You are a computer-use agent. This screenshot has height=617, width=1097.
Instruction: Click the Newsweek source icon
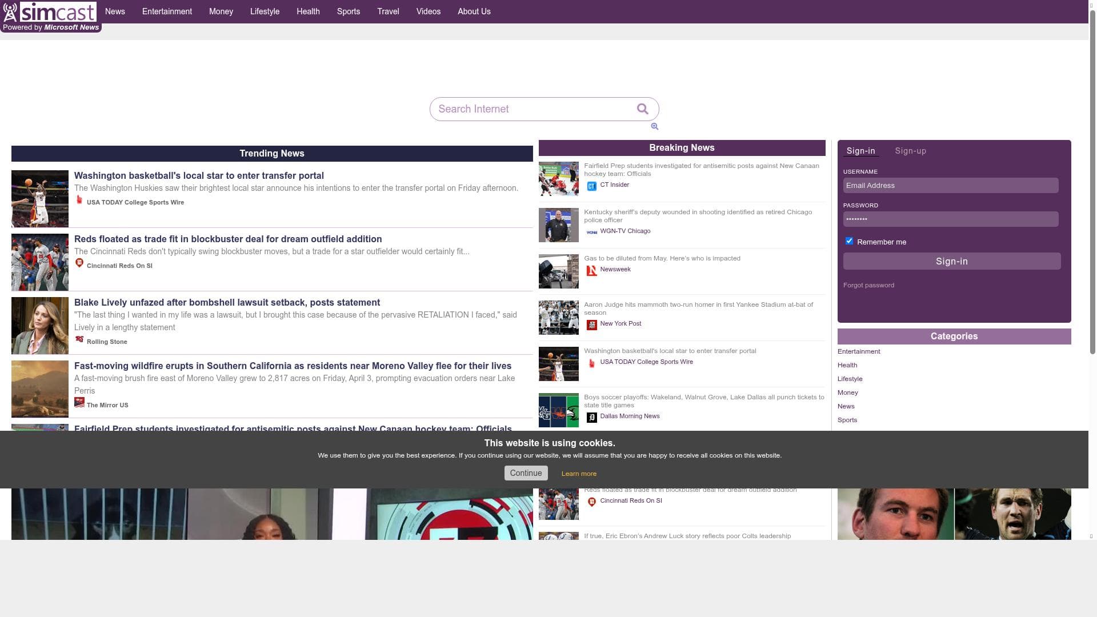591,270
